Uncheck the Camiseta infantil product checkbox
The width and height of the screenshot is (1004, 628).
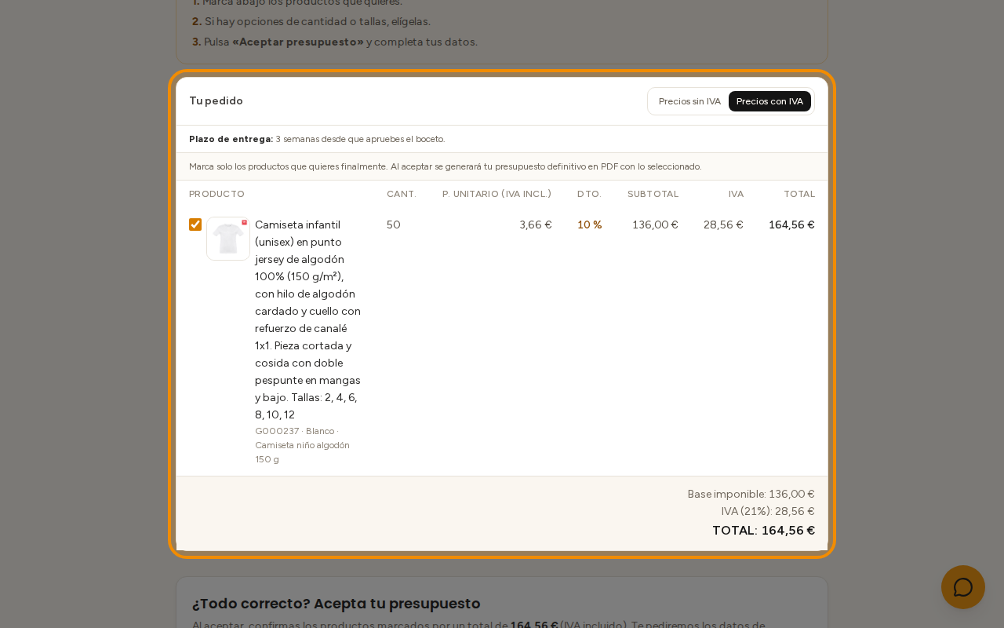(195, 225)
